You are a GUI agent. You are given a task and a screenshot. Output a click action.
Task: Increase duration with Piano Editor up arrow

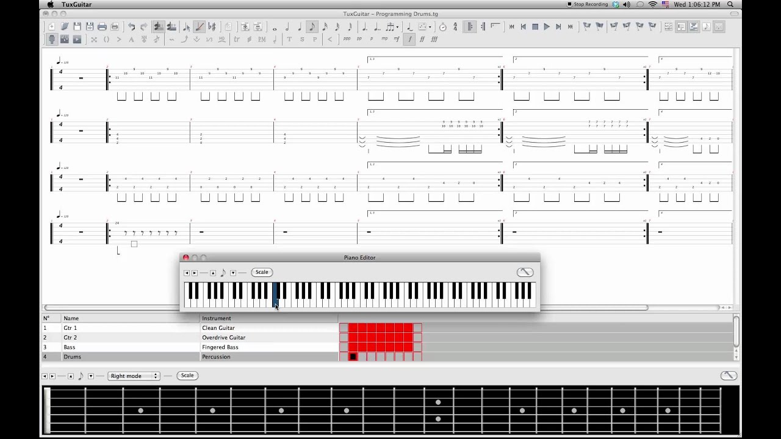[x=213, y=273]
